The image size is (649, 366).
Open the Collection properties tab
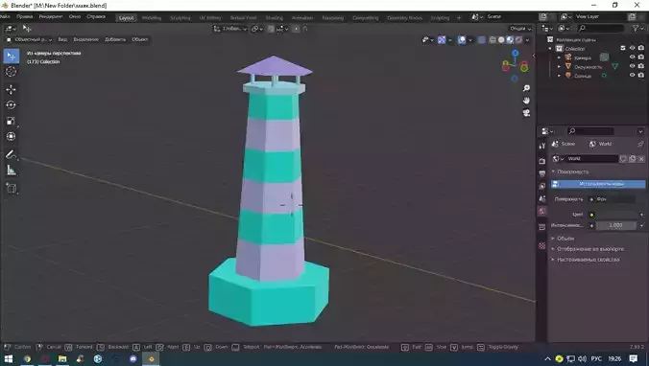point(542,227)
